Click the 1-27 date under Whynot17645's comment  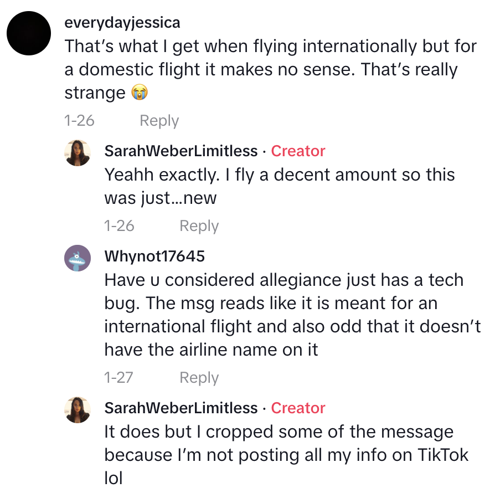tap(119, 378)
